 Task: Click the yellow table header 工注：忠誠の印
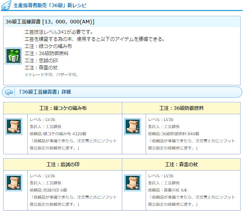(63, 165)
